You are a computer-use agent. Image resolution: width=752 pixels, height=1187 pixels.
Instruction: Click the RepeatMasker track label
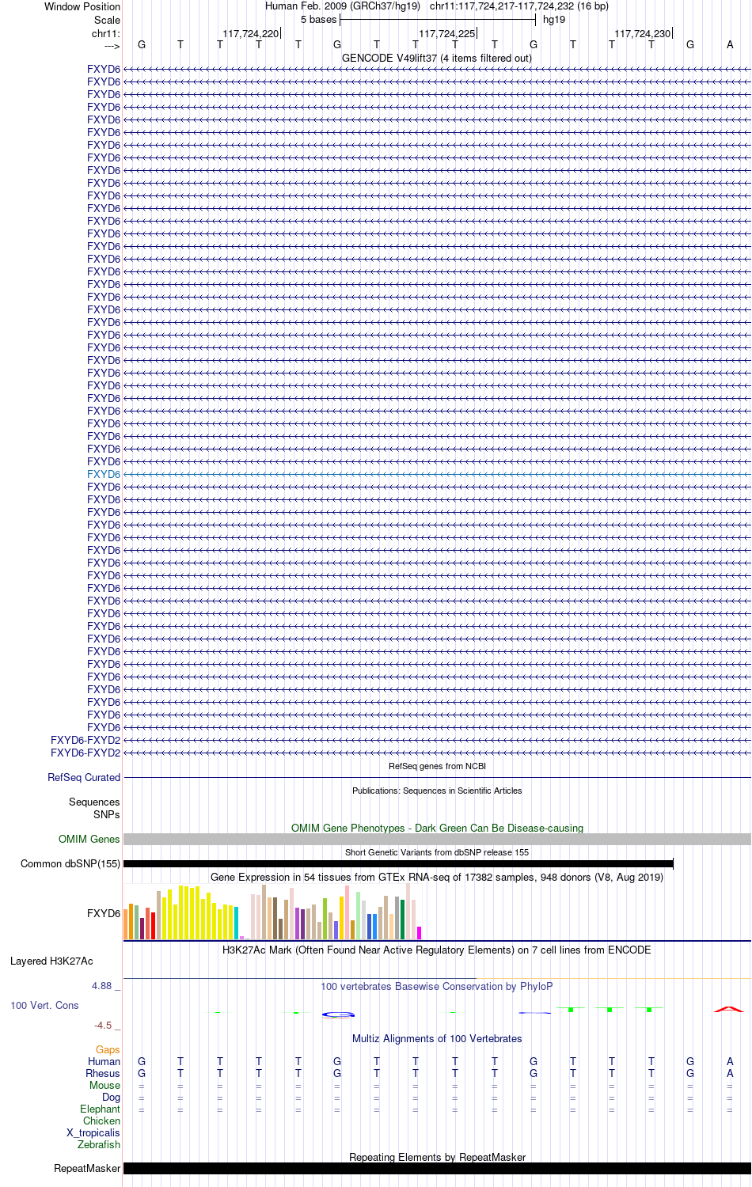[87, 1168]
